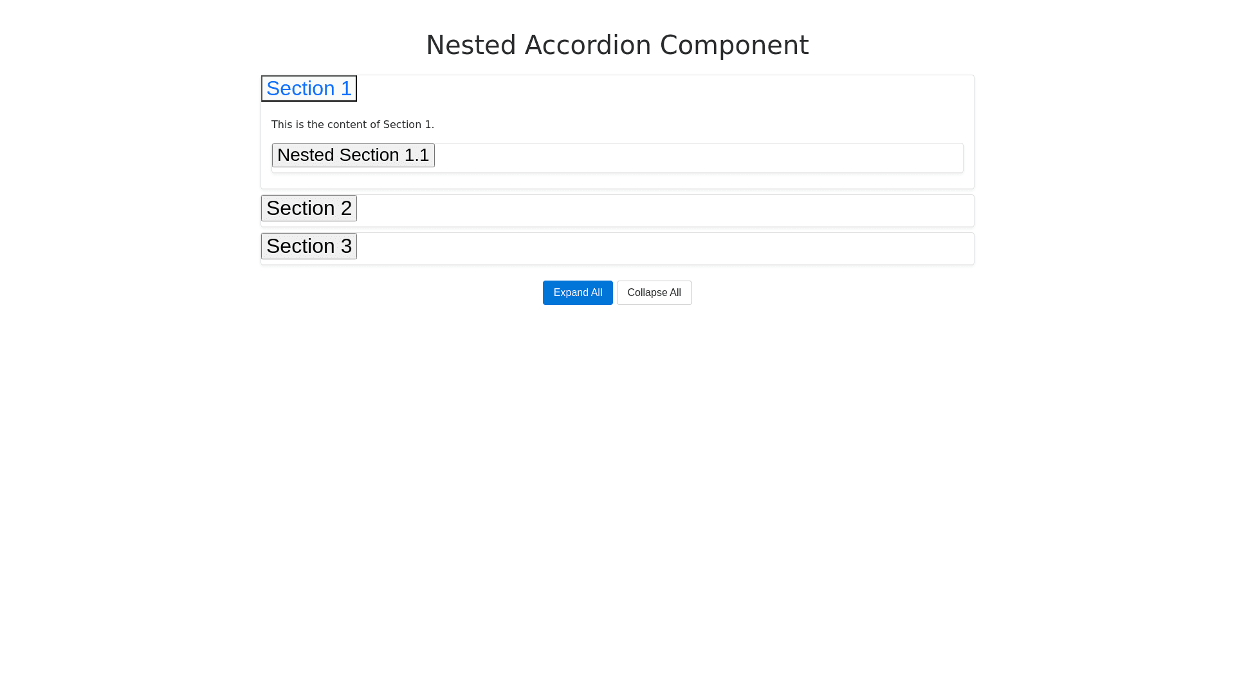Click the word 'Component' in page title
Image resolution: width=1235 pixels, height=695 pixels.
point(734,45)
